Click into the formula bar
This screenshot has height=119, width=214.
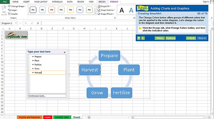click(x=89, y=23)
